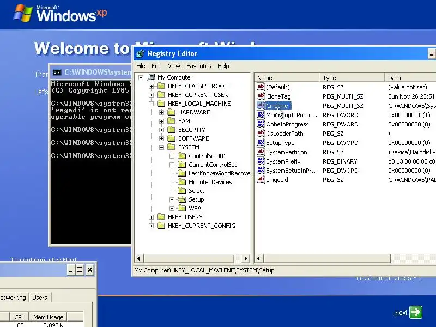The image size is (436, 327).
Task: Collapse the SYSTEM key
Action: point(161,147)
